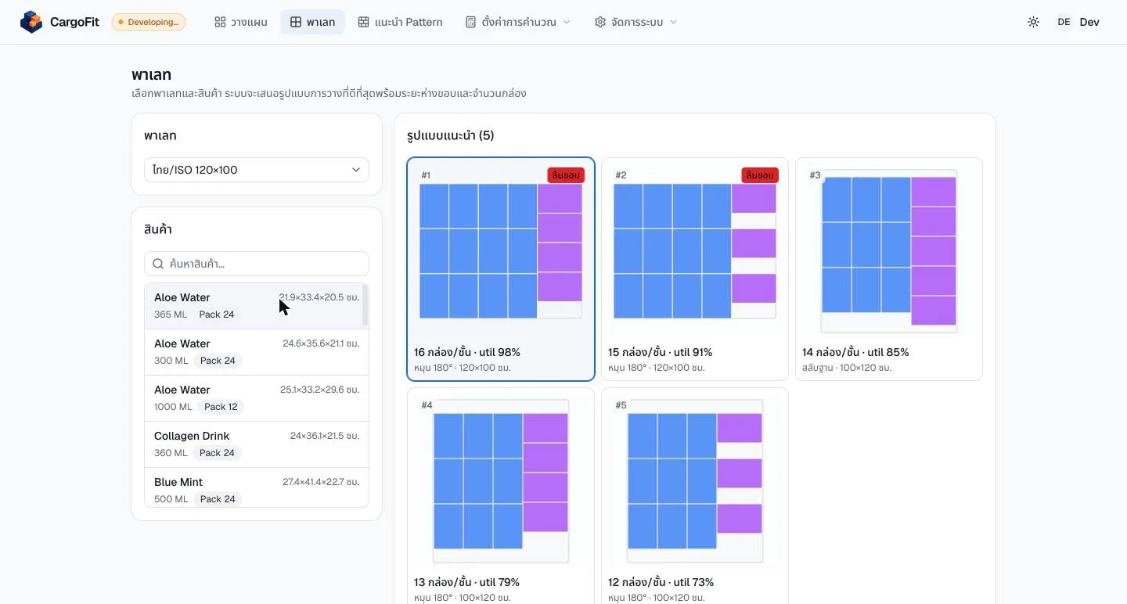Click the CargoFit brand name
1127x604 pixels.
(x=74, y=22)
